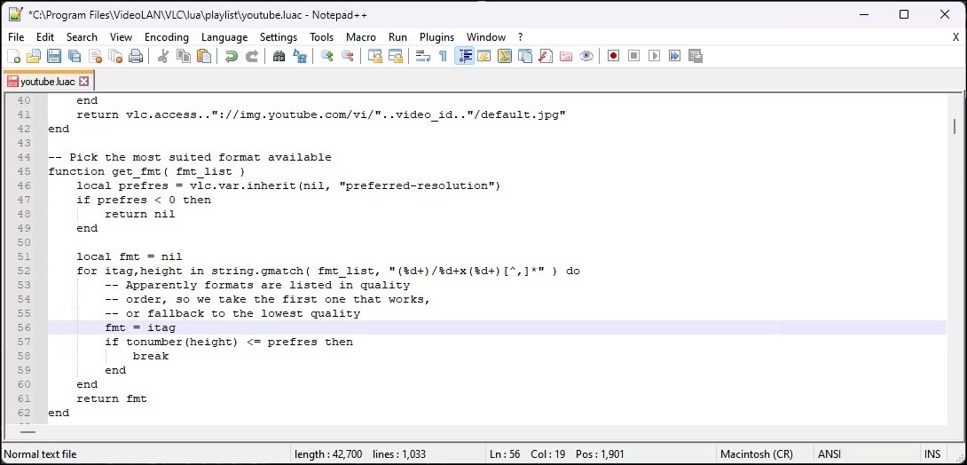Screen dimensions: 967x465
Task: Open the View menu
Action: pyautogui.click(x=121, y=37)
